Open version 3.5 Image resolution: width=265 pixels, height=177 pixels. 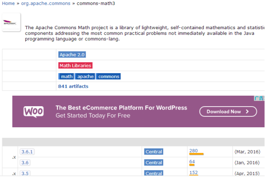[x=25, y=173]
